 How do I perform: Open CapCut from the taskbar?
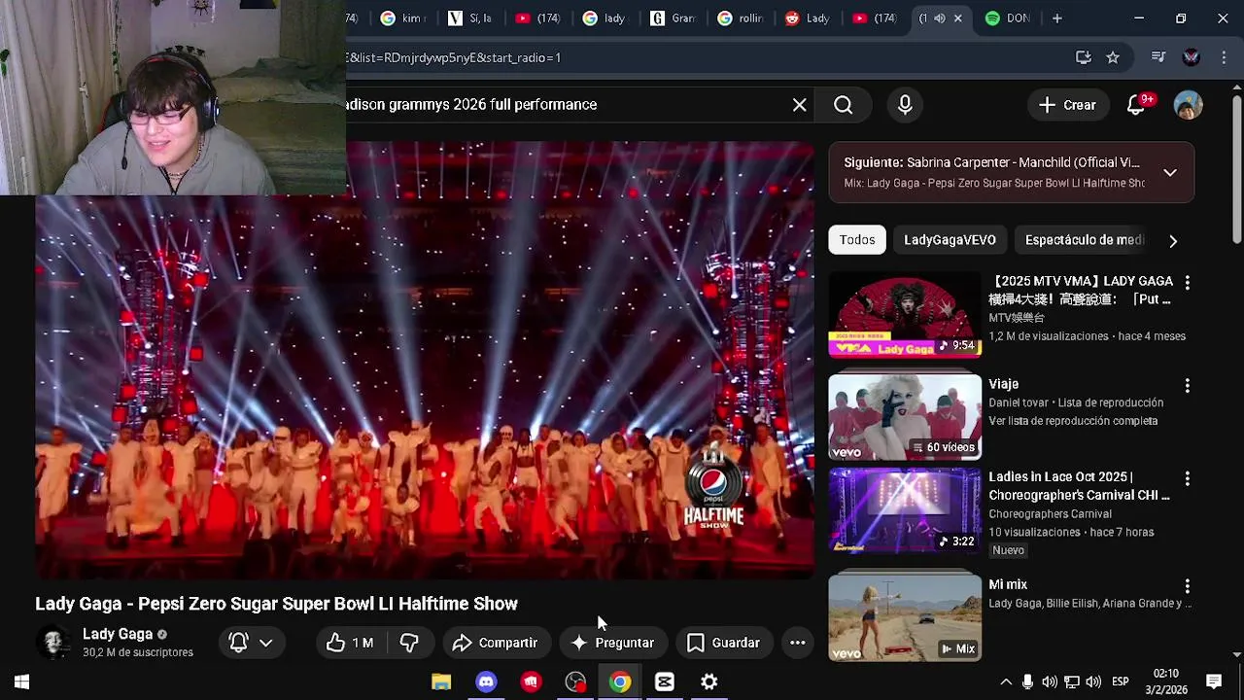coord(665,682)
